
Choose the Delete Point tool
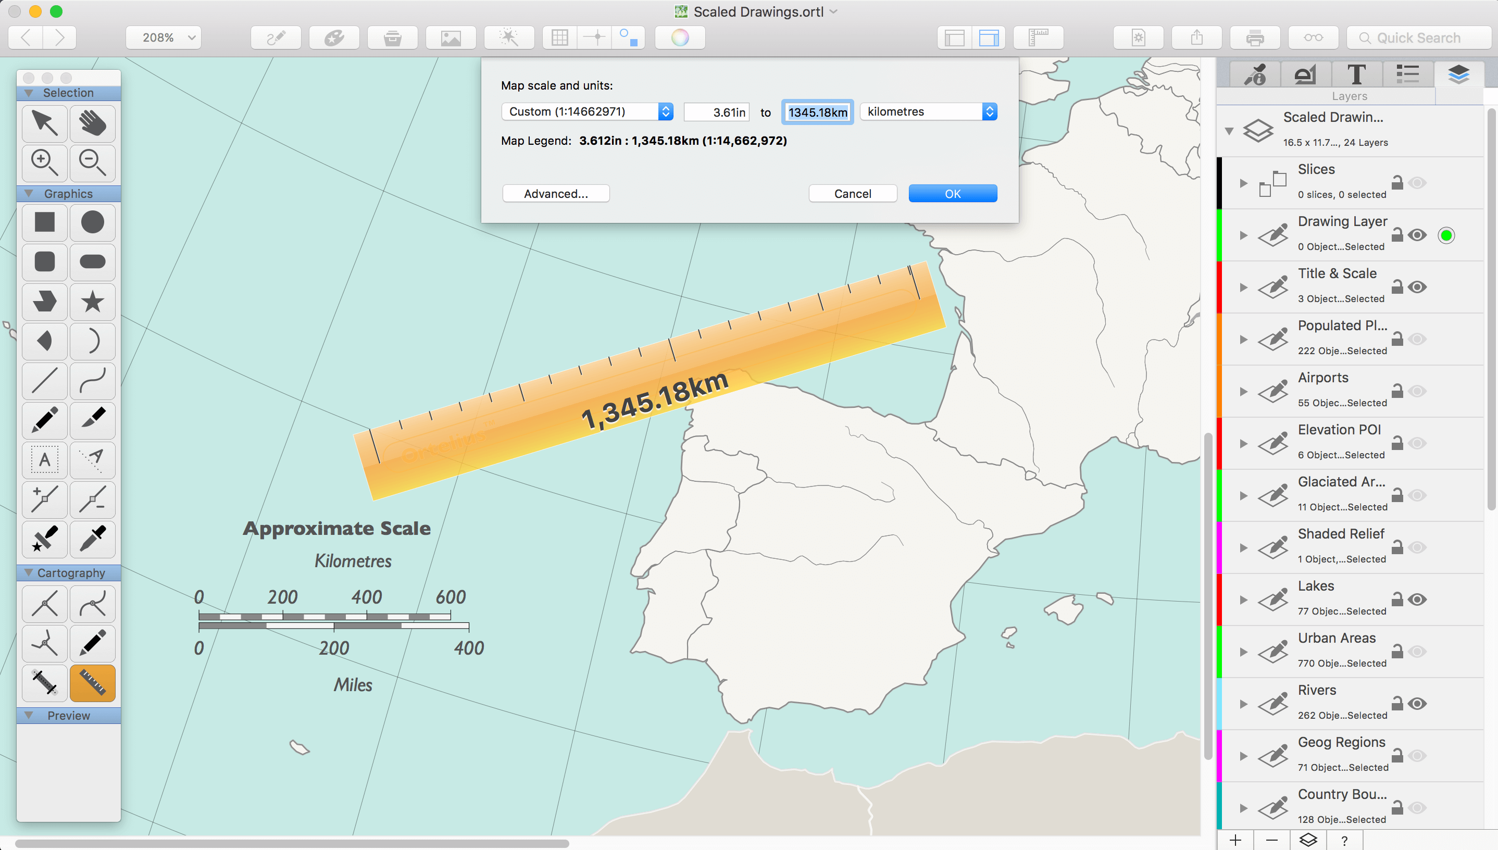(x=92, y=499)
